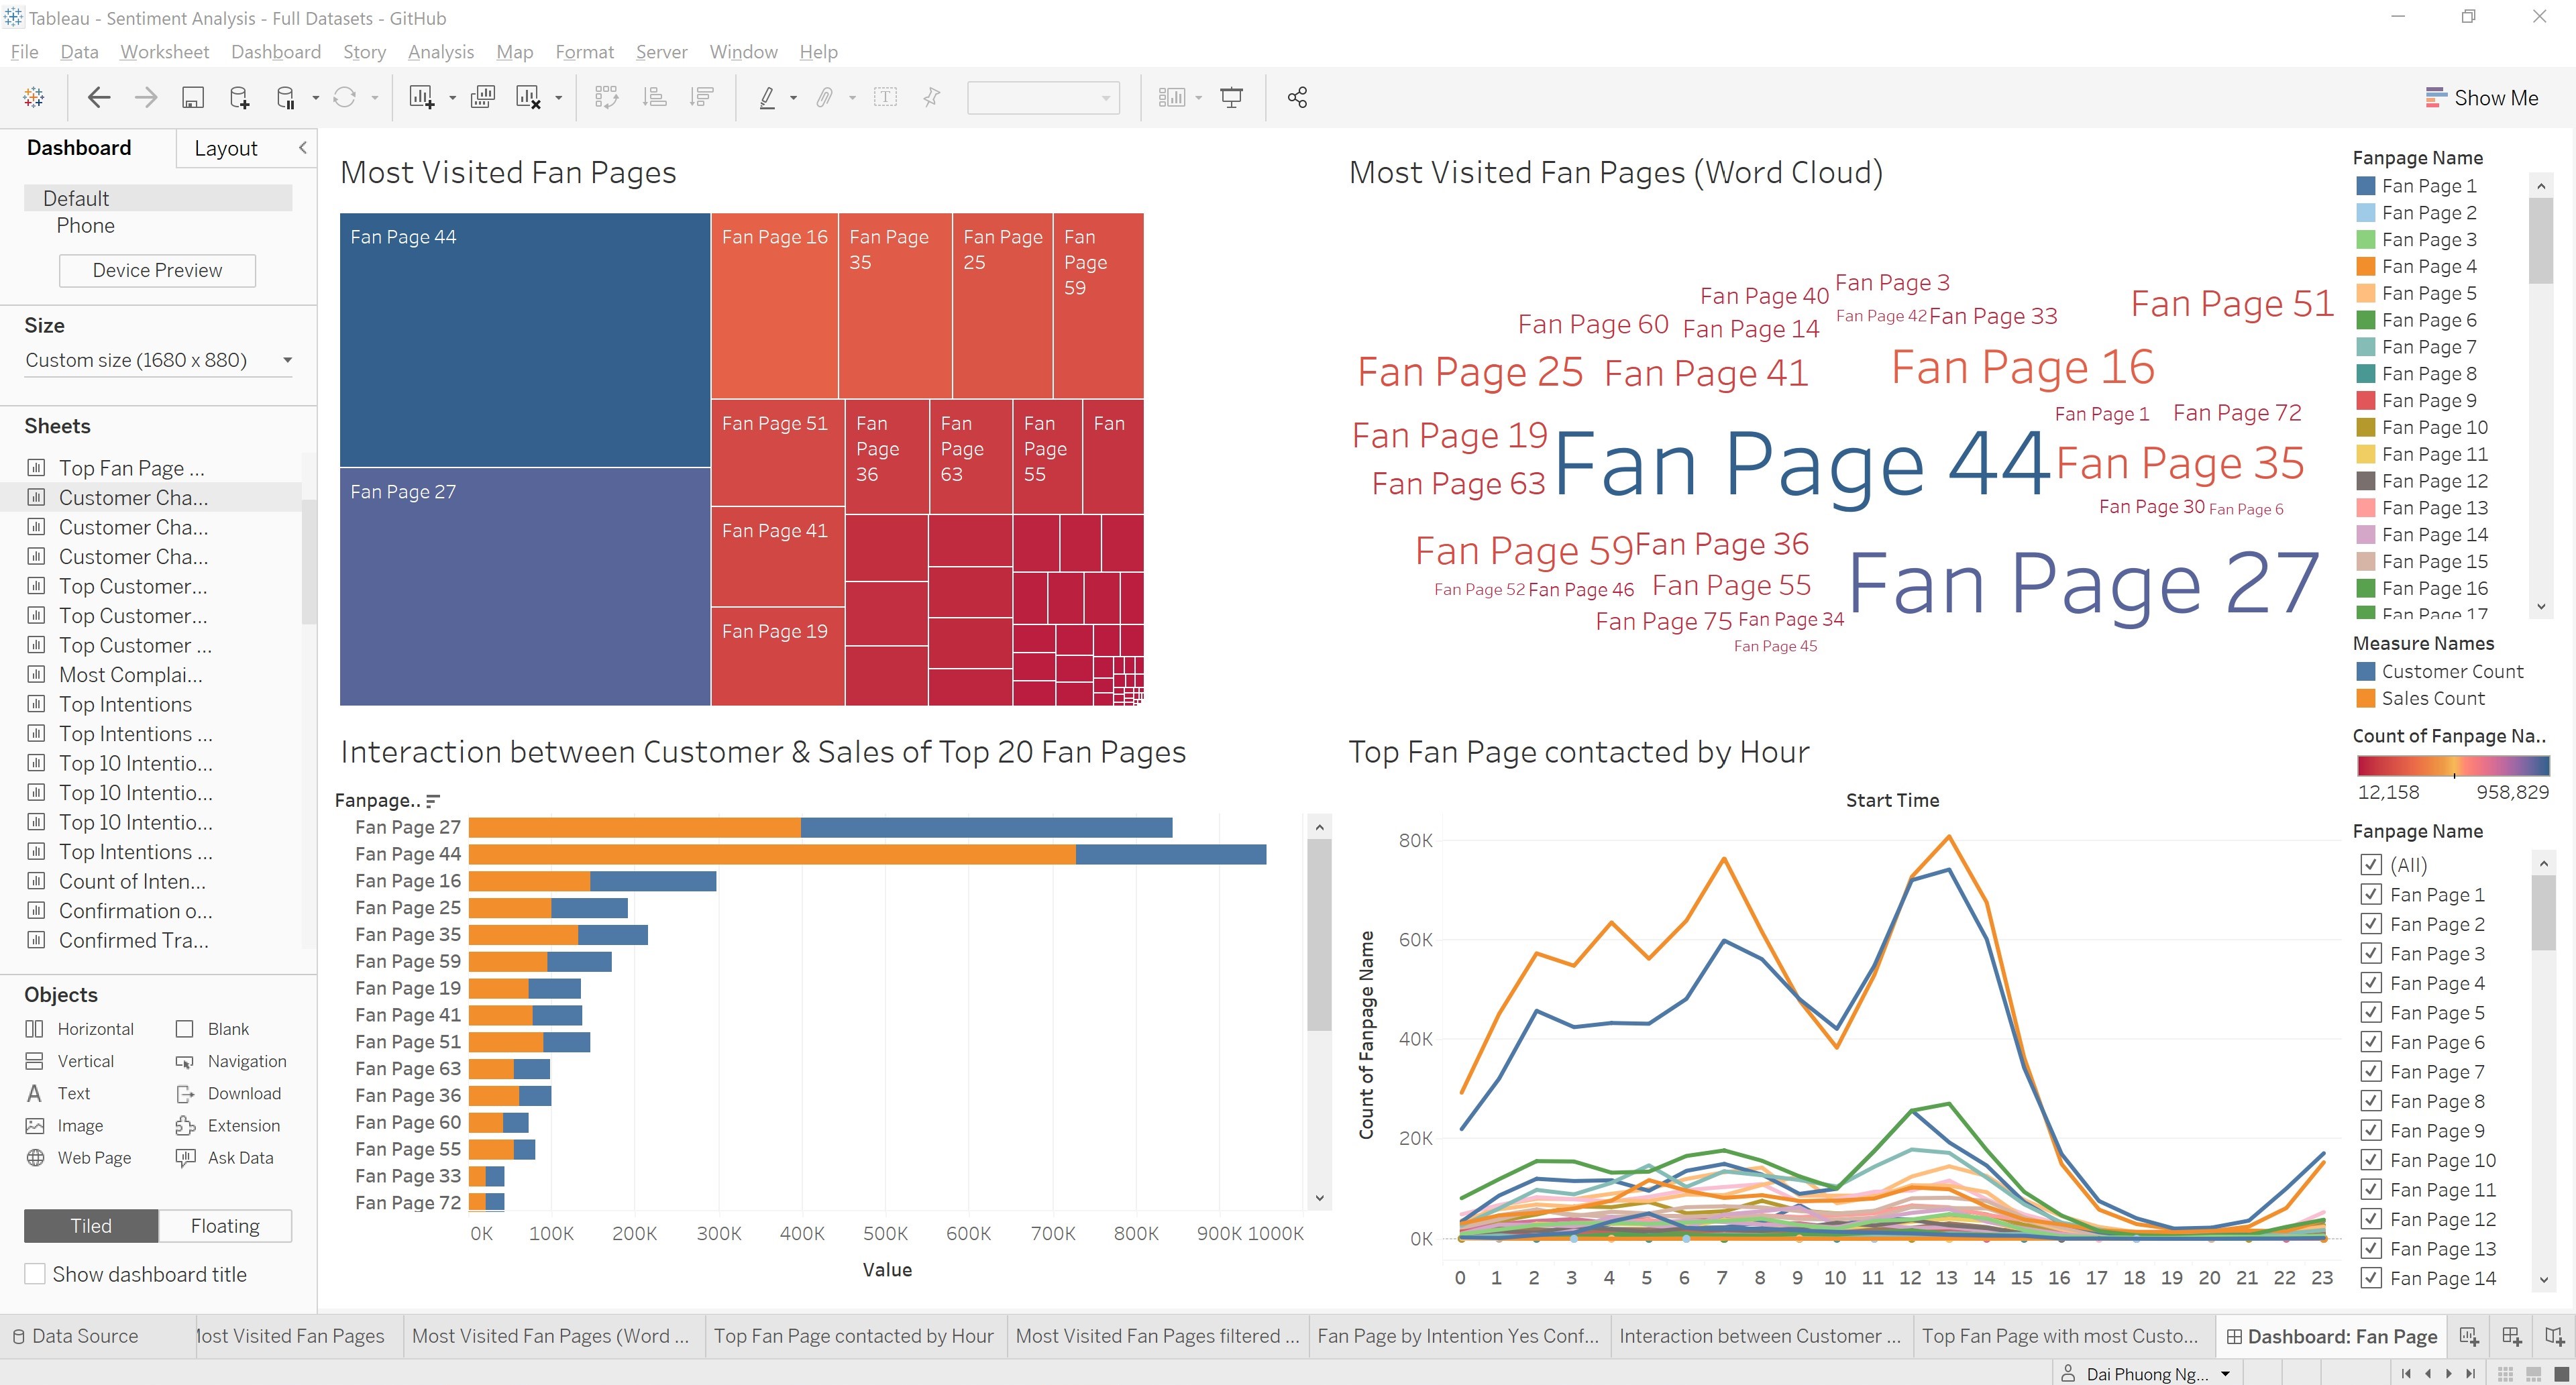Click the Save disk icon
Image resolution: width=2576 pixels, height=1385 pixels.
192,97
